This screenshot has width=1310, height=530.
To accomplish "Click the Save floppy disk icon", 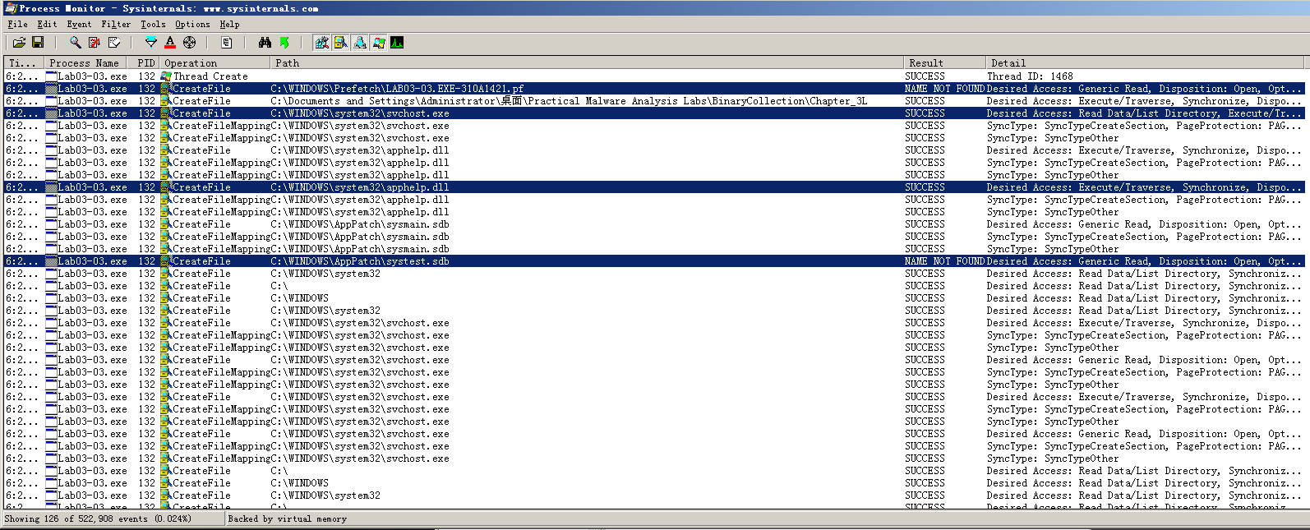I will pyautogui.click(x=38, y=43).
